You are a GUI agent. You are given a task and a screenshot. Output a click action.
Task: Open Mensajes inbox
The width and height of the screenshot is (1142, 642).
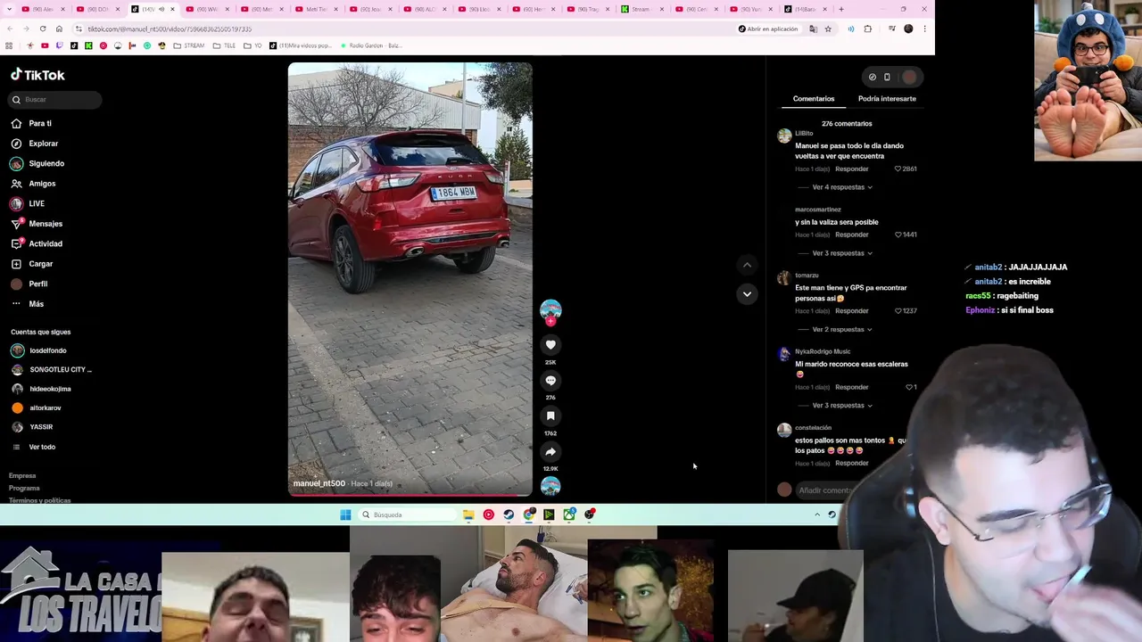[46, 224]
